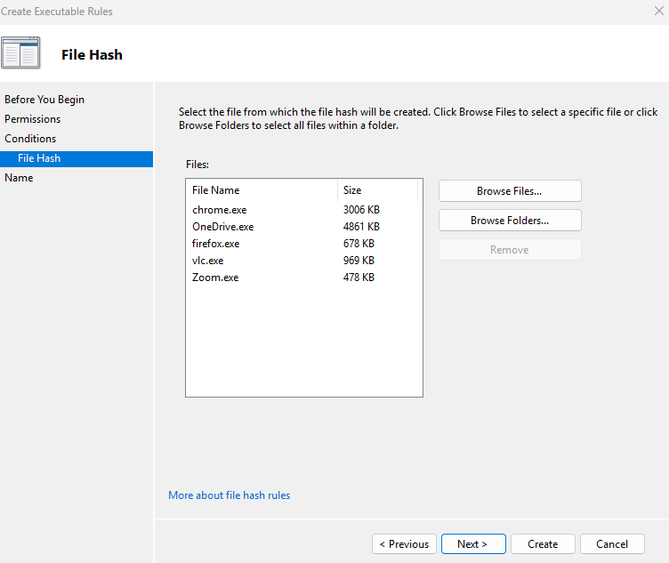Viewport: 669px width, 563px height.
Task: Select chrome.exe in the files list
Action: pos(219,210)
